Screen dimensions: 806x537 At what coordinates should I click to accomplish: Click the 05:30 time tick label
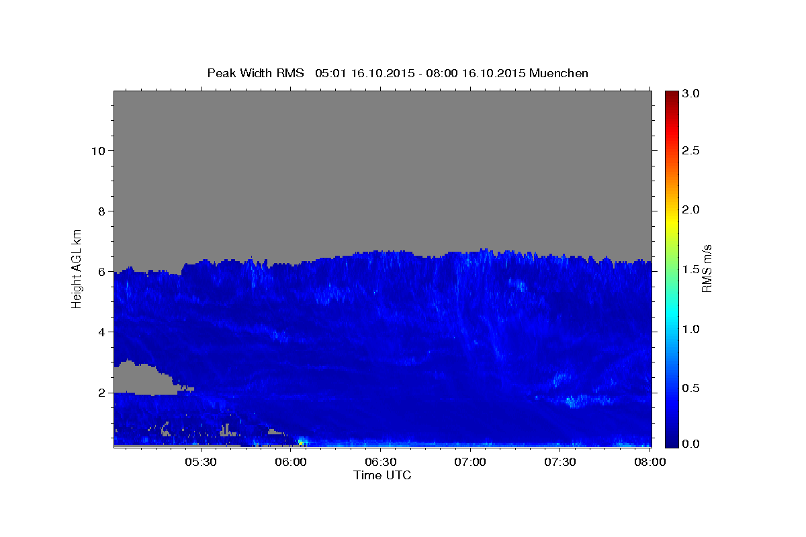tap(200, 462)
